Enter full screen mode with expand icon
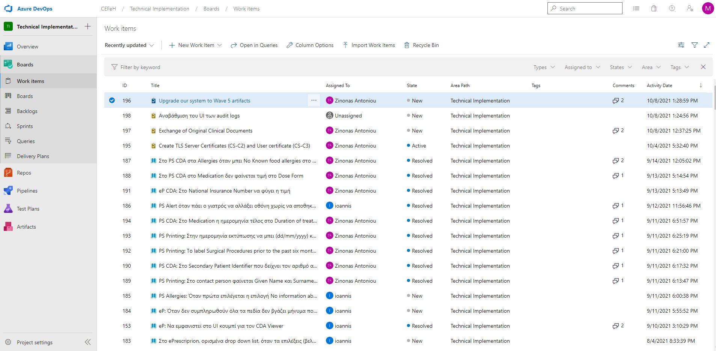The image size is (716, 351). tap(707, 45)
